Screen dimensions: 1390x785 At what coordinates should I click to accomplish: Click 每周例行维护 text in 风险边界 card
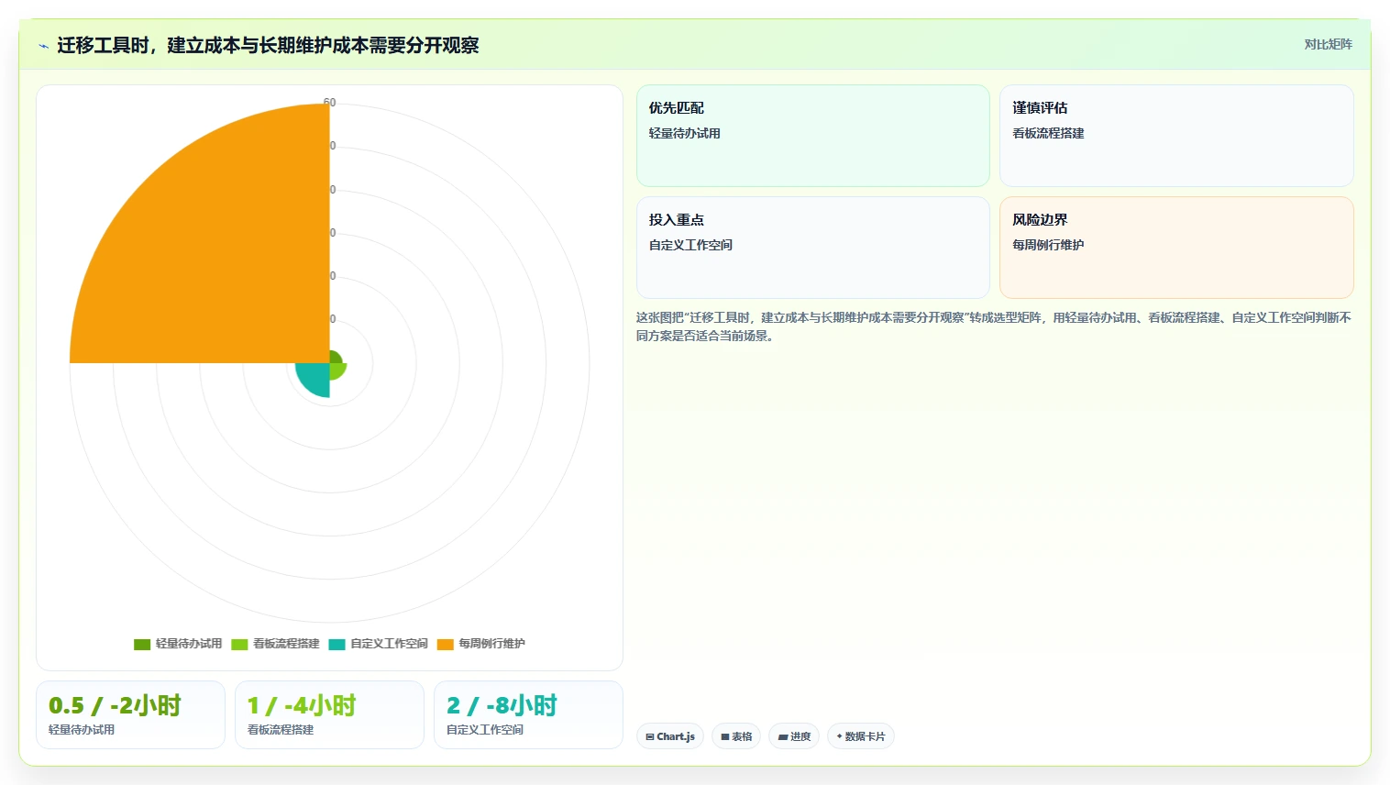pyautogui.click(x=1048, y=245)
